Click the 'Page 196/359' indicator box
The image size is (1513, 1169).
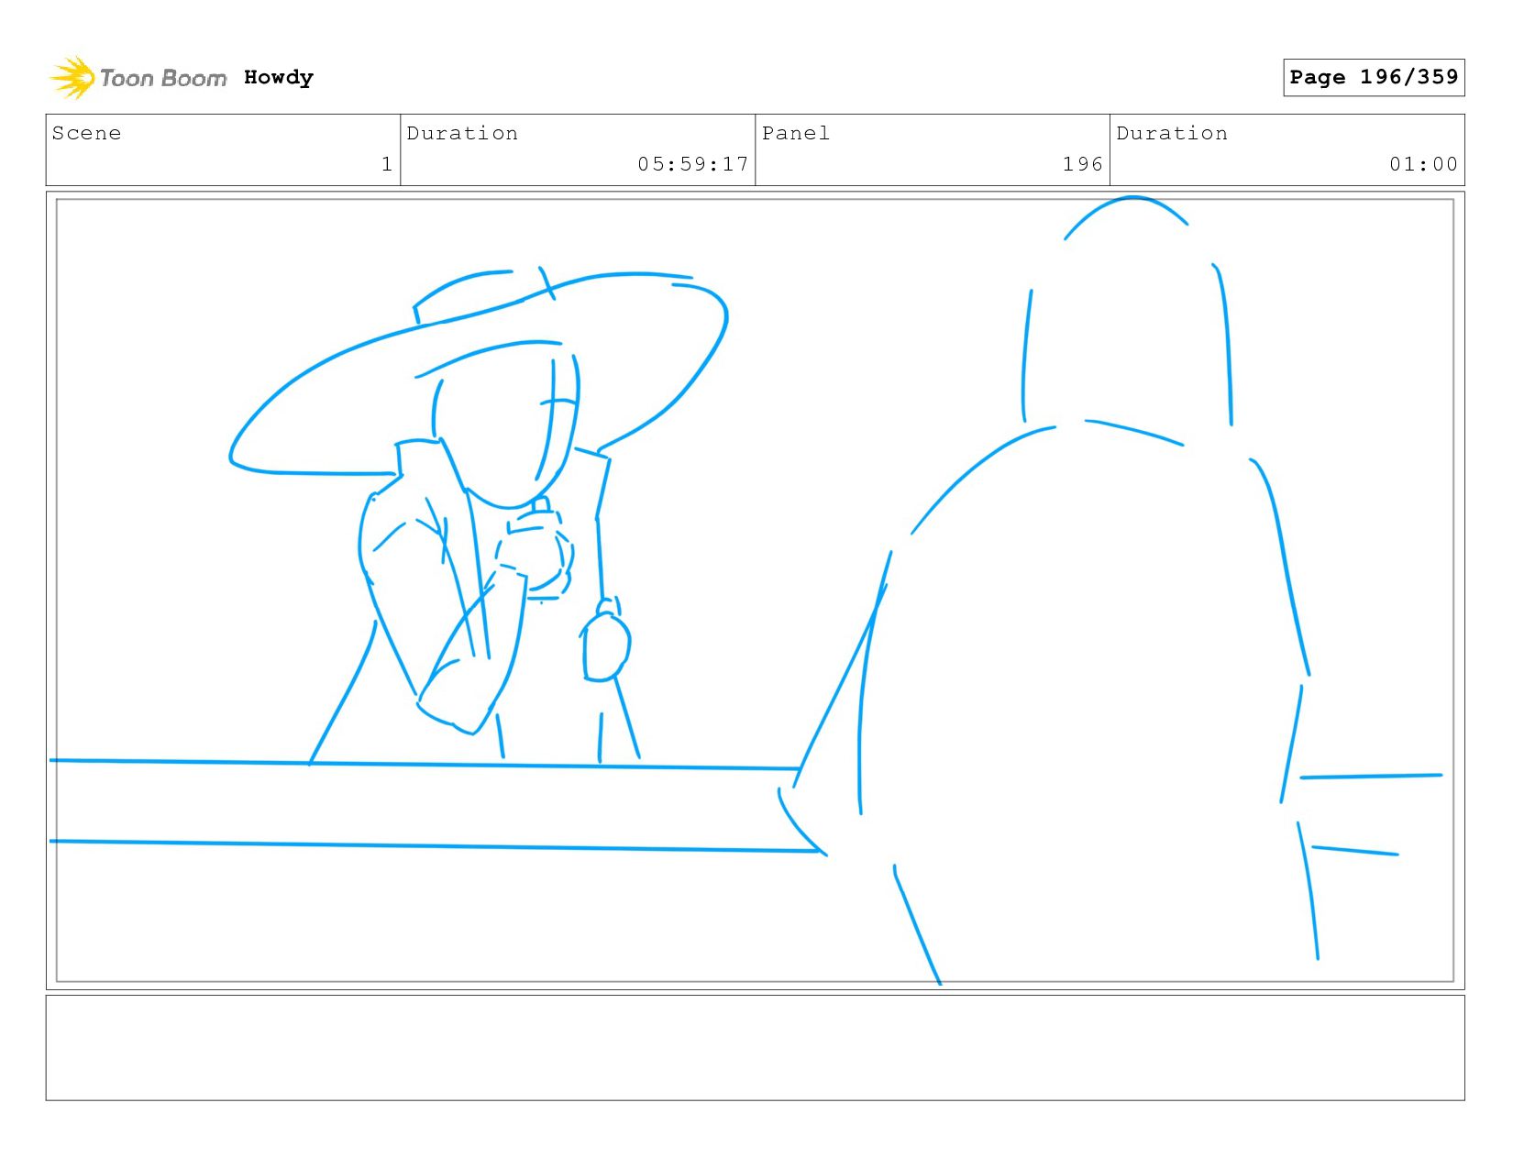point(1374,77)
